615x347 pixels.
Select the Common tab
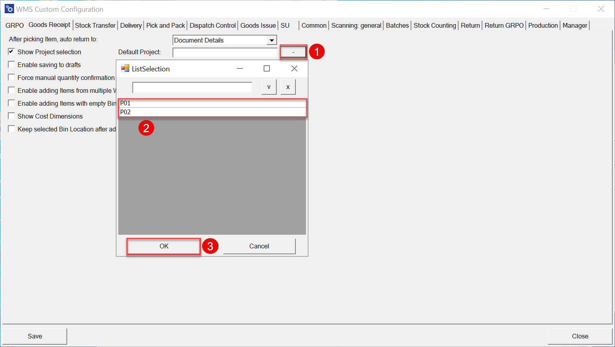[x=314, y=25]
